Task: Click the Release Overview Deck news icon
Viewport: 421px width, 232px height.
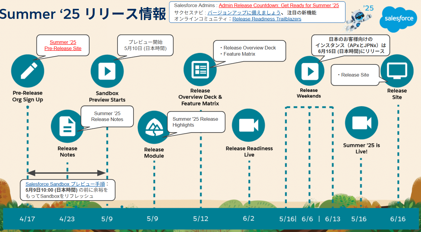Action: click(x=200, y=69)
